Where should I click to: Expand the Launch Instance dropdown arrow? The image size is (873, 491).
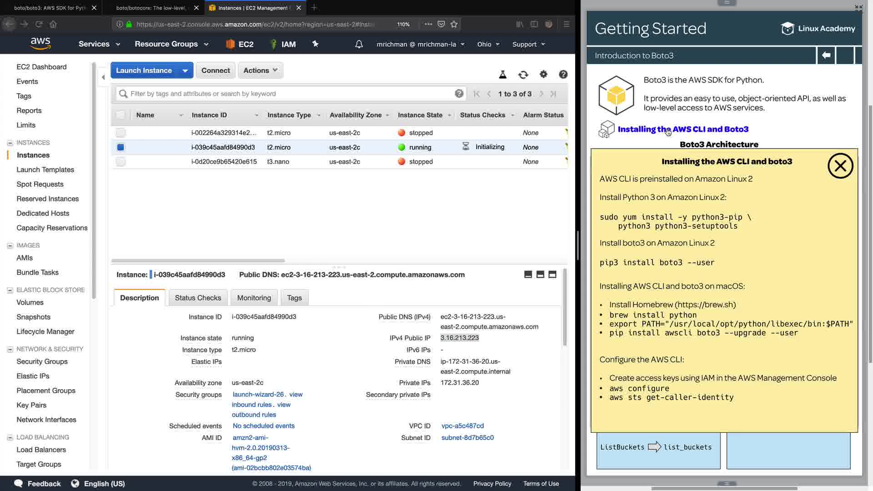pos(185,70)
